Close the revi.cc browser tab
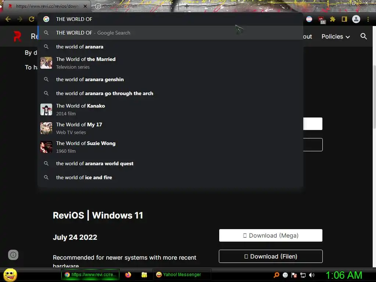 pos(85,6)
